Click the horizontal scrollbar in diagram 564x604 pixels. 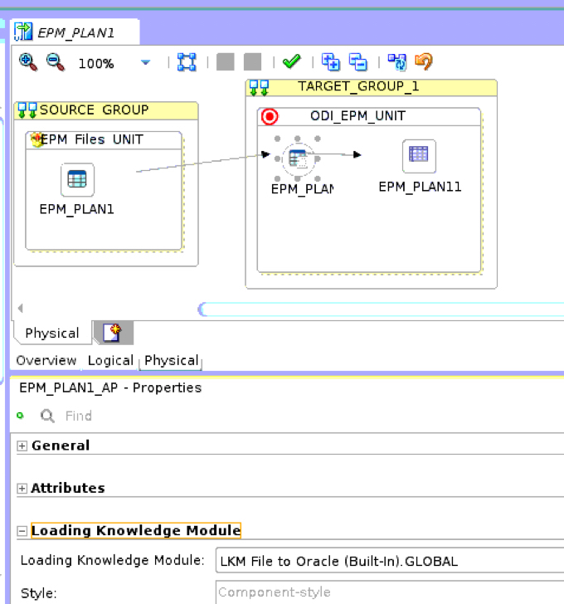point(382,309)
